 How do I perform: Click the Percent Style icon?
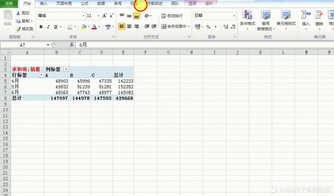click(x=208, y=27)
